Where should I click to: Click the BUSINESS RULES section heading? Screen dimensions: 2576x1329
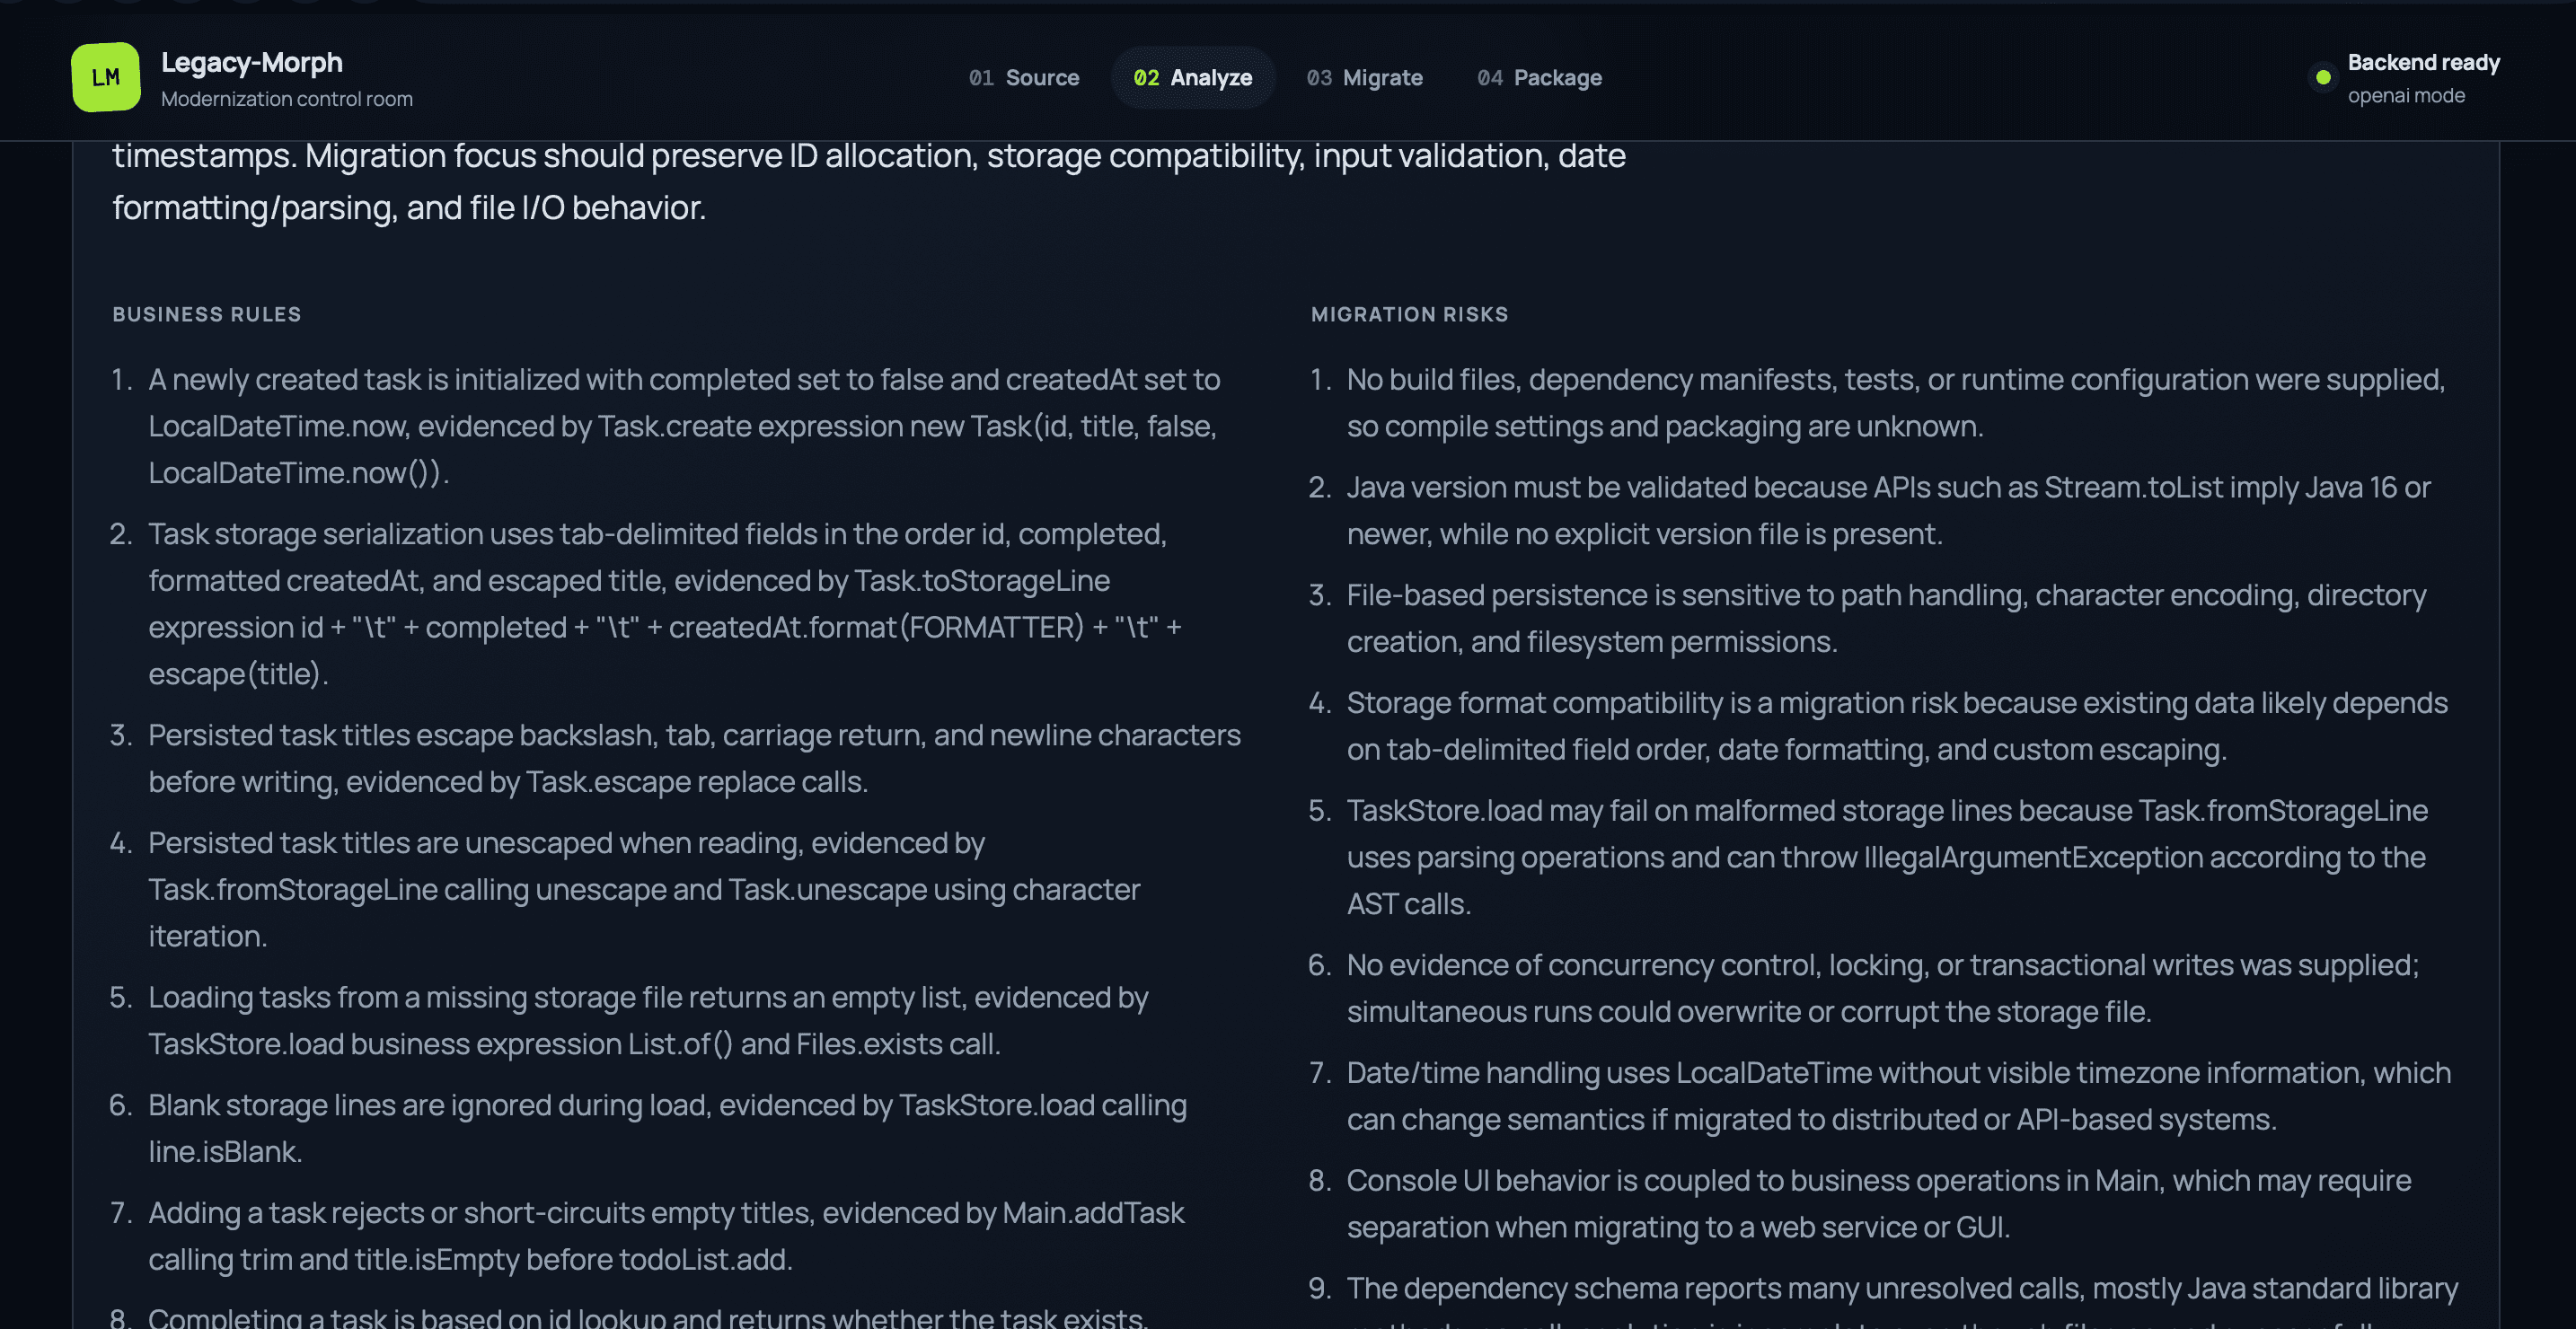tap(207, 314)
